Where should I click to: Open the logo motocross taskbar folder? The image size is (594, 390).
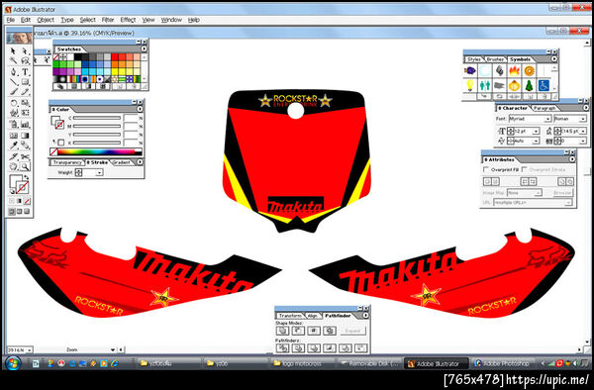click(302, 363)
